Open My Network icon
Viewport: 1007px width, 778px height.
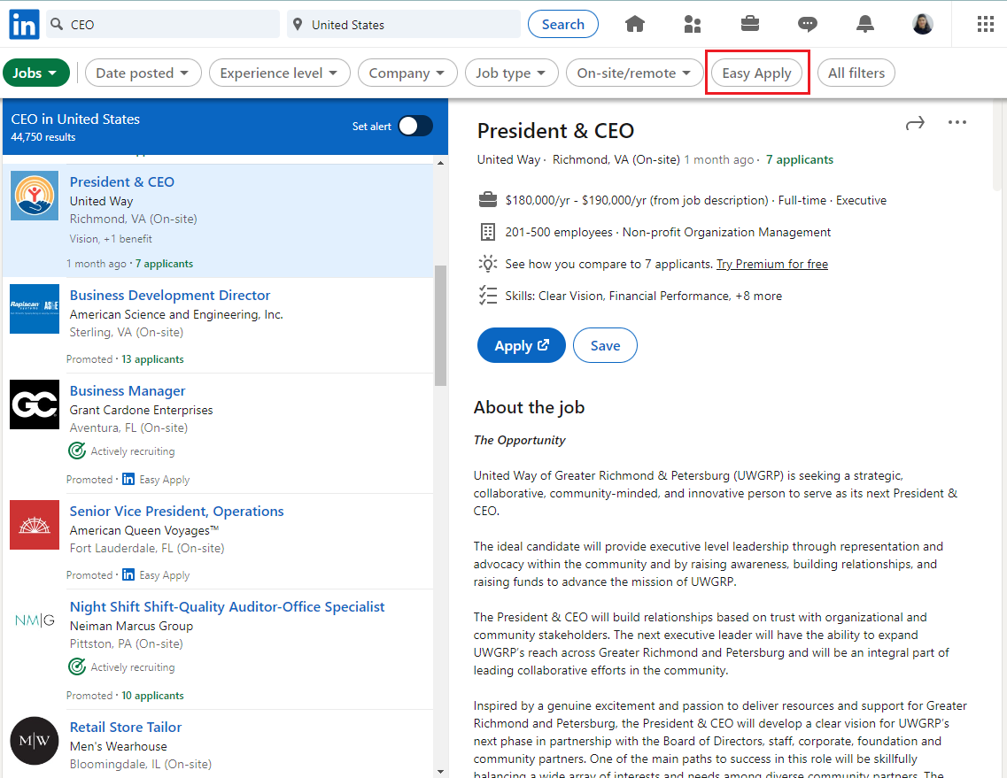[692, 24]
